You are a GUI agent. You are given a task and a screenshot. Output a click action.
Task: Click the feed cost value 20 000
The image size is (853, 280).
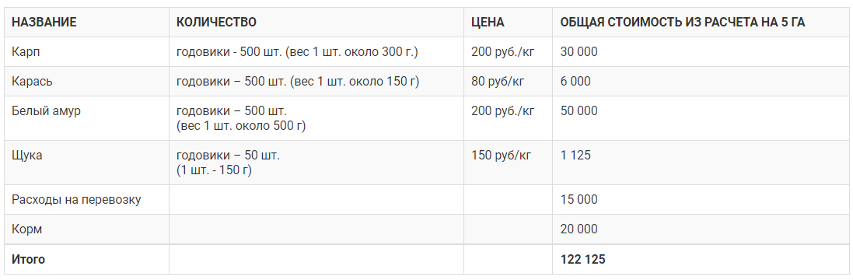point(579,229)
